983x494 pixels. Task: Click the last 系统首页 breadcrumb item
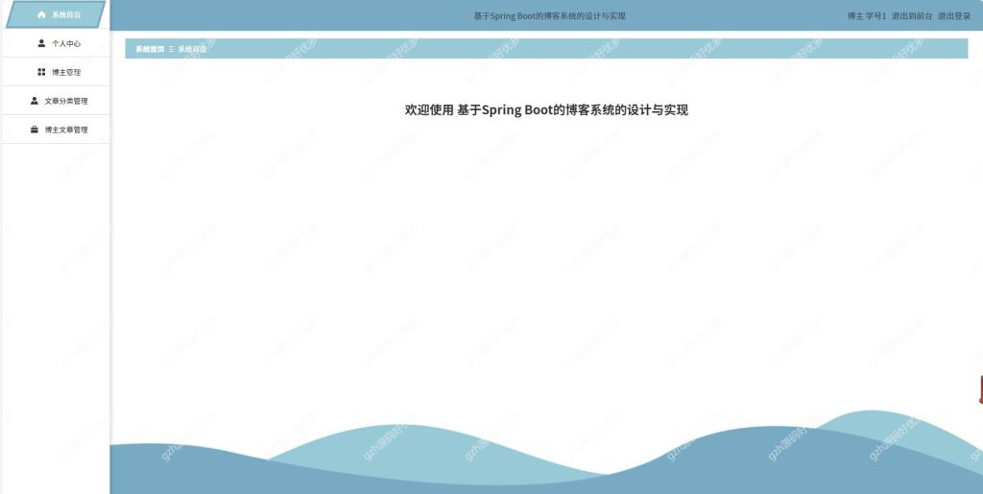point(192,49)
